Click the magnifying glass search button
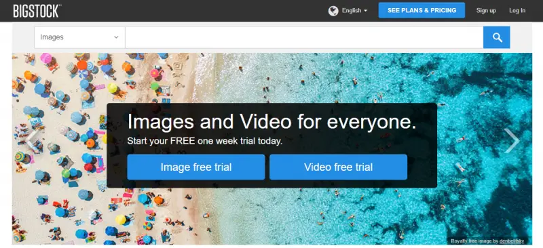Screen dimensions: 543x248 pos(497,37)
